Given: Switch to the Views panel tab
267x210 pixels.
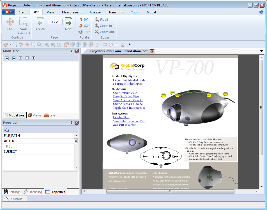Looking at the screenshot, I should pos(34,115).
